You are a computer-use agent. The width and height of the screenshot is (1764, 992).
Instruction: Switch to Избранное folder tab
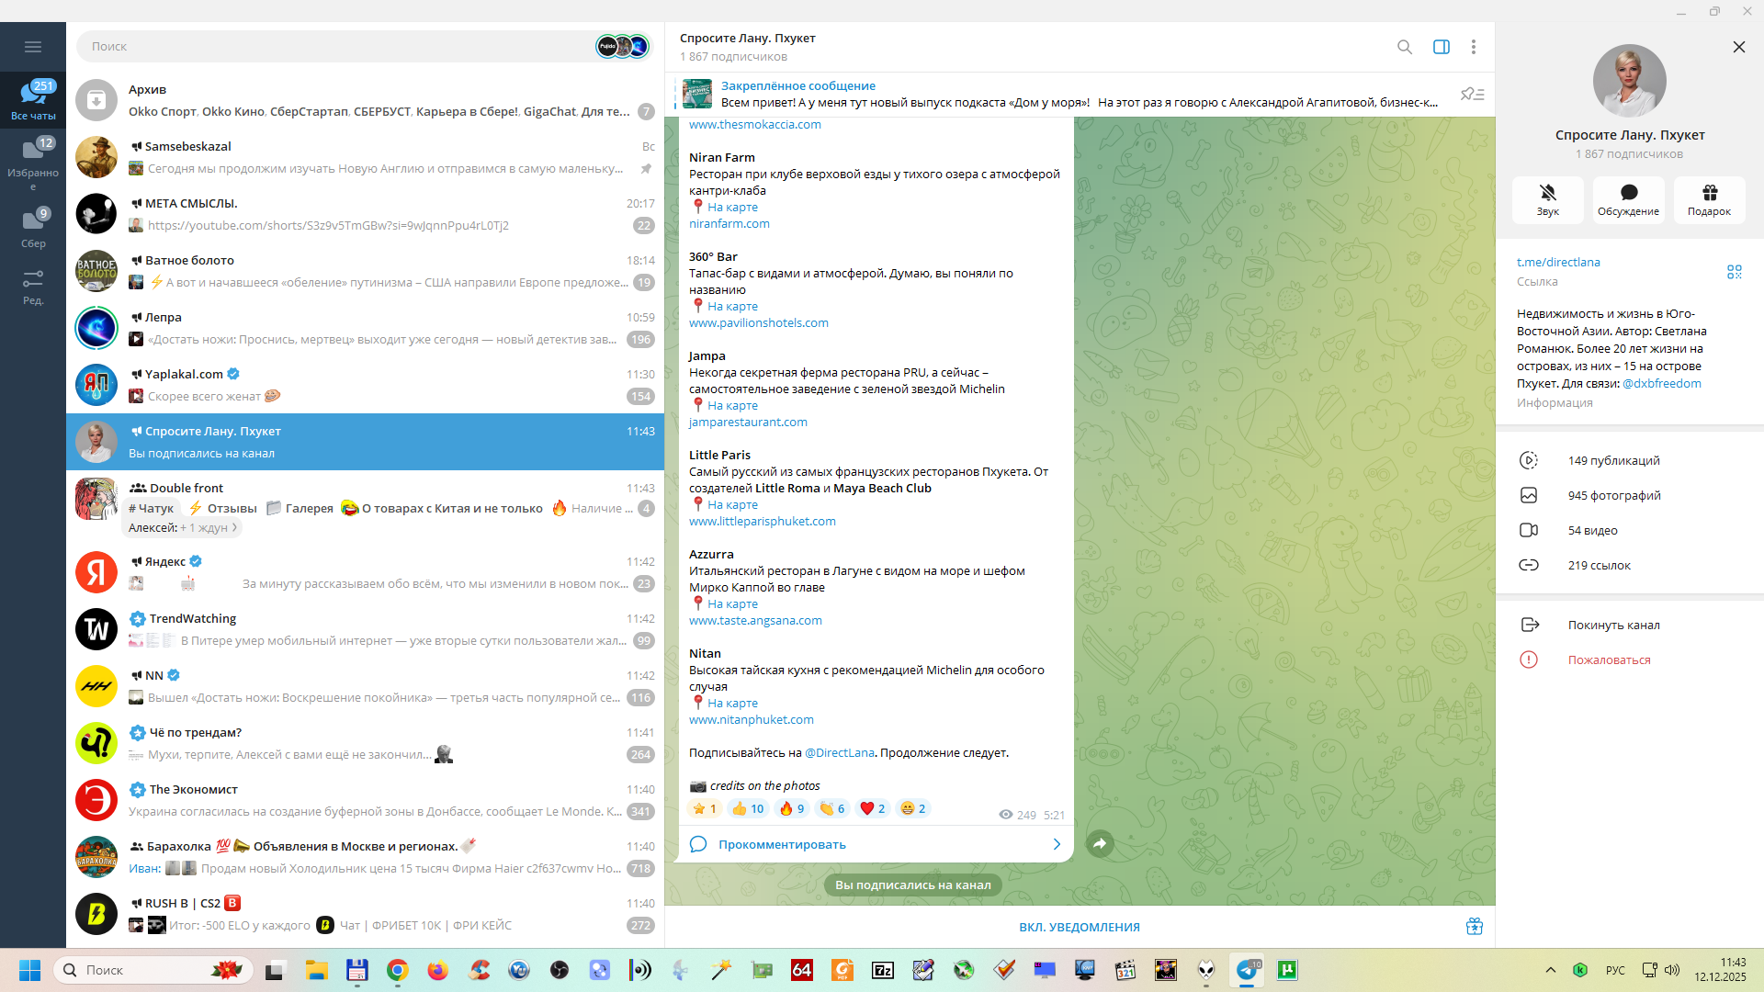[x=33, y=162]
